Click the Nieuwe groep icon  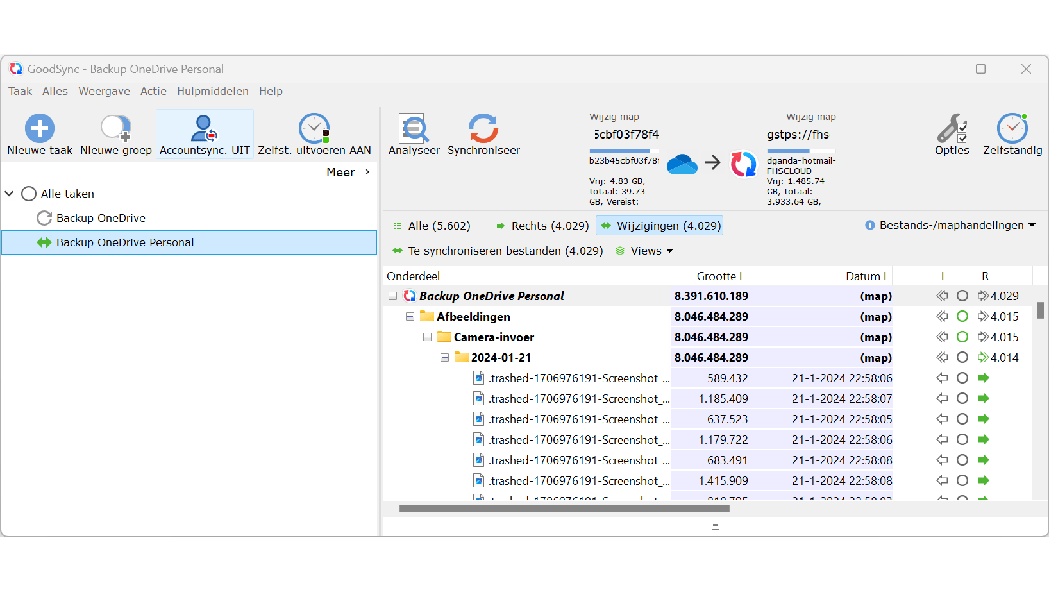click(x=116, y=128)
